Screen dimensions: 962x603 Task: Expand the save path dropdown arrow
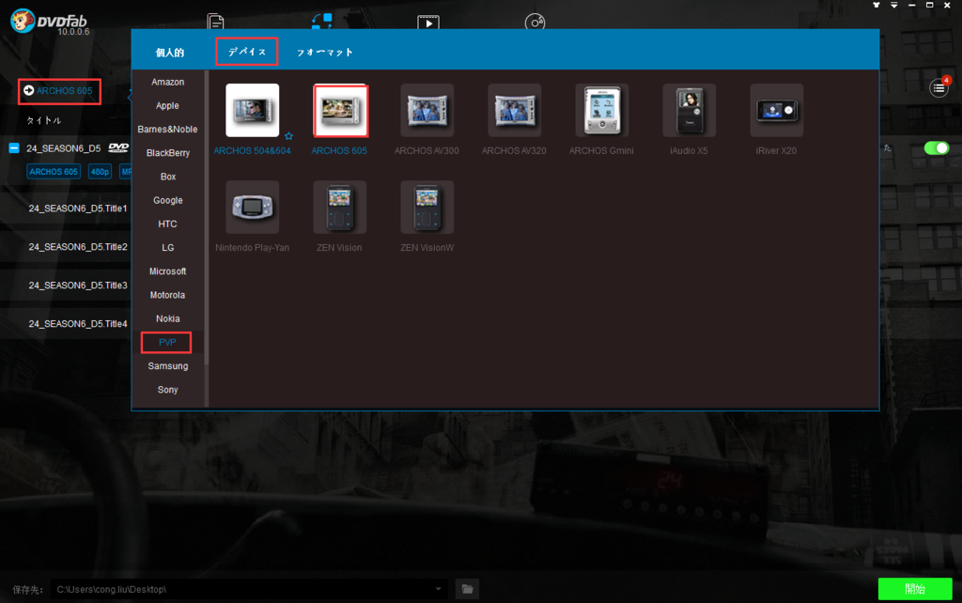tap(438, 589)
